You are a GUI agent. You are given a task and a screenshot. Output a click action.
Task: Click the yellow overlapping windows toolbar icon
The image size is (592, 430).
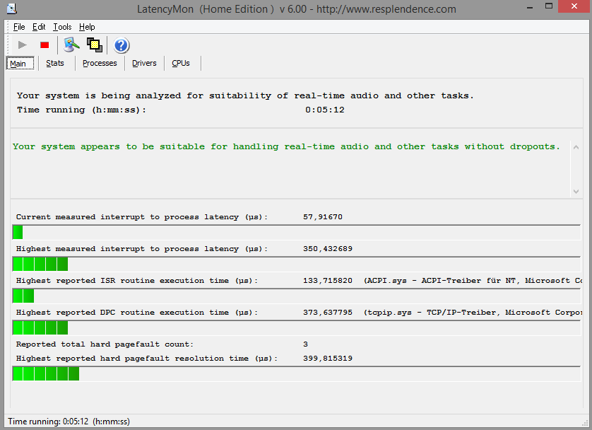(x=95, y=45)
